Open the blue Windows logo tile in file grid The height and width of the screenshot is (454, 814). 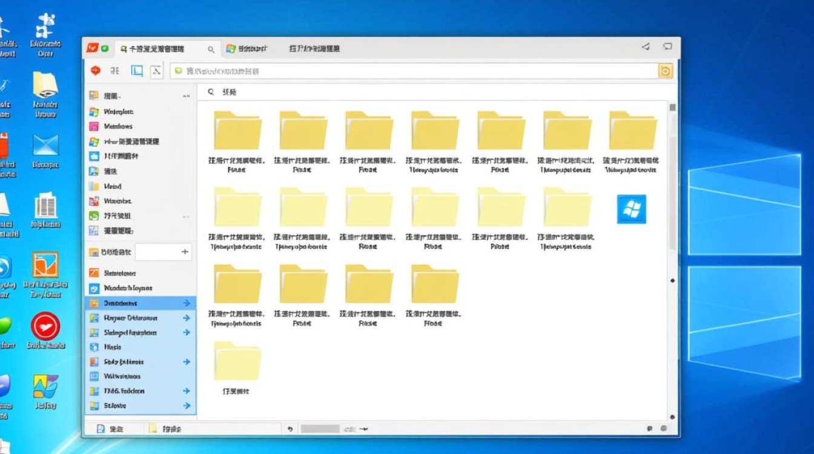point(631,209)
